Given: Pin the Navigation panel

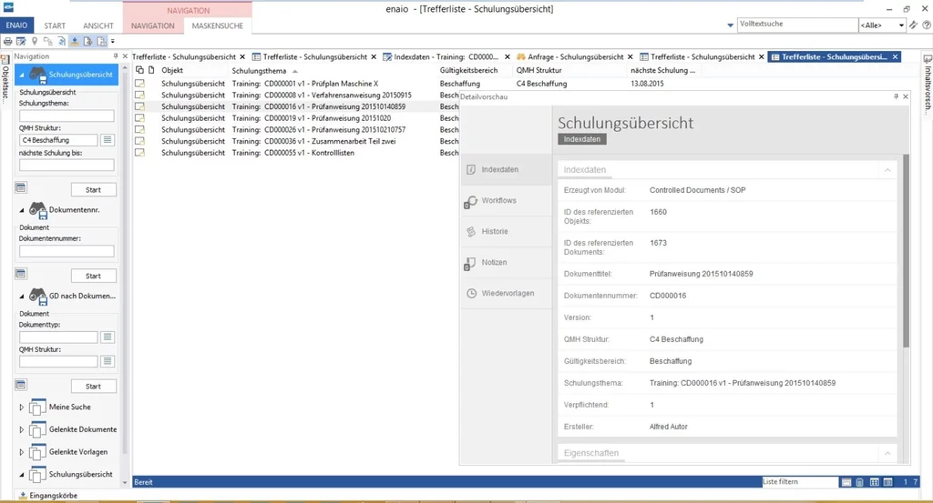Looking at the screenshot, I should pos(116,56).
